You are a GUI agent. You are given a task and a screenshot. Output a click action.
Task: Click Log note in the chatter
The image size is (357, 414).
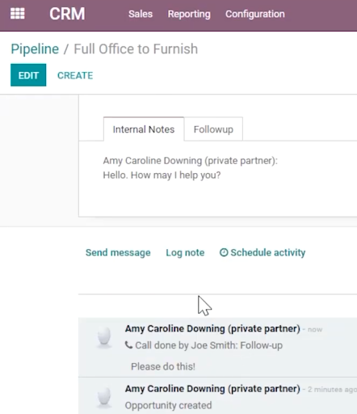185,253
